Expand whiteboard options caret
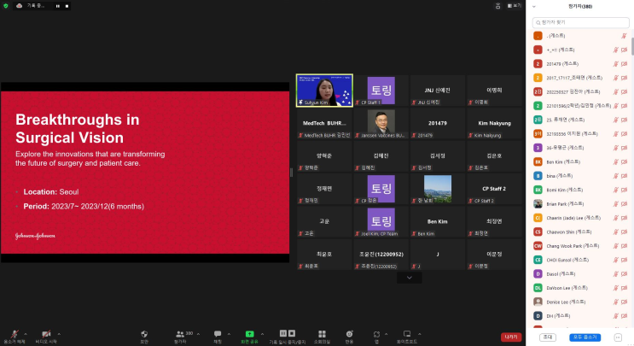 pos(419,334)
